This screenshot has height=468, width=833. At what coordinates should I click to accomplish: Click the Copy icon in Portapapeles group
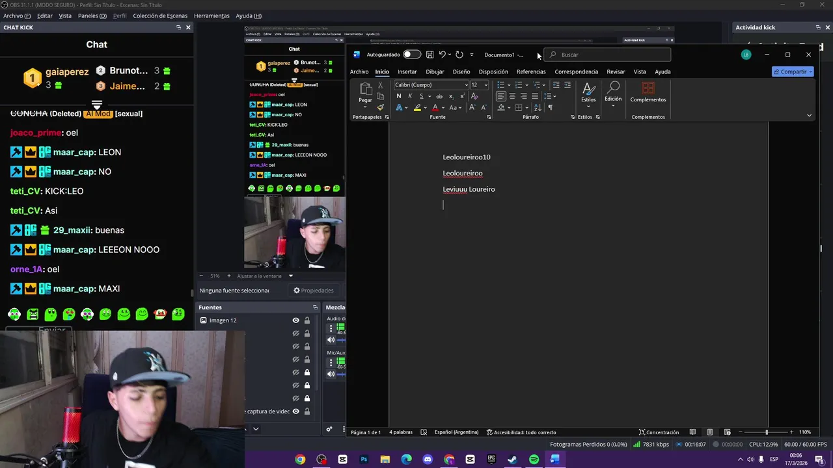[x=381, y=96]
